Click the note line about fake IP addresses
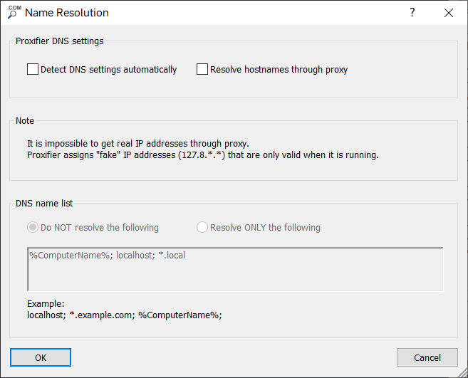Screen dimensions: 468x378 coord(202,154)
